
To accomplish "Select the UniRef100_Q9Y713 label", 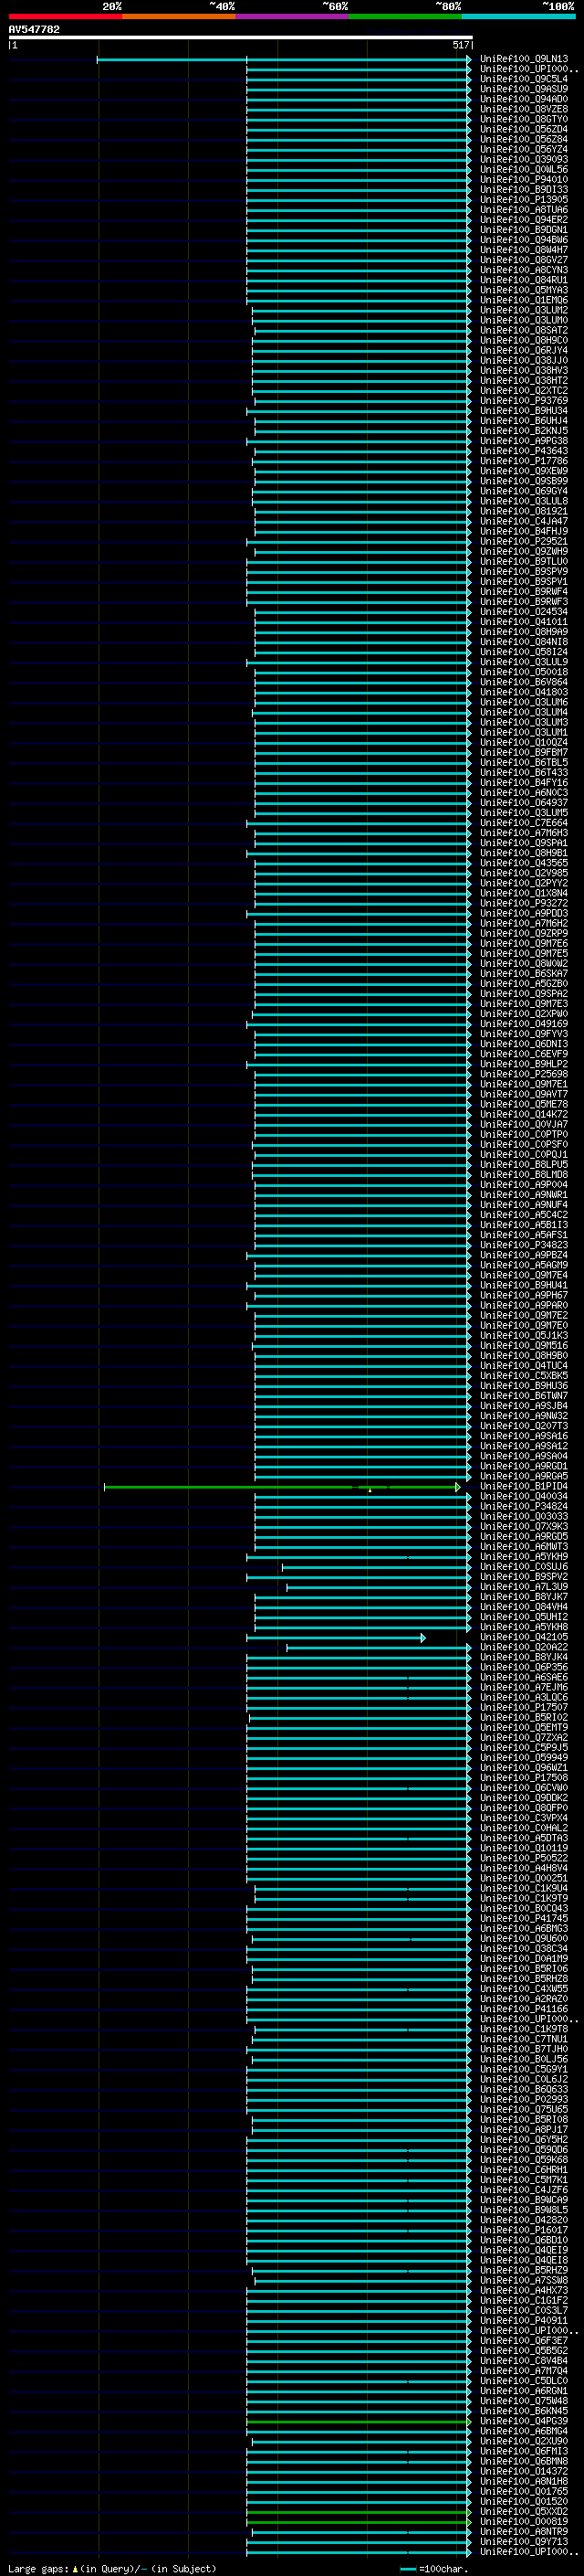I will point(523,2541).
